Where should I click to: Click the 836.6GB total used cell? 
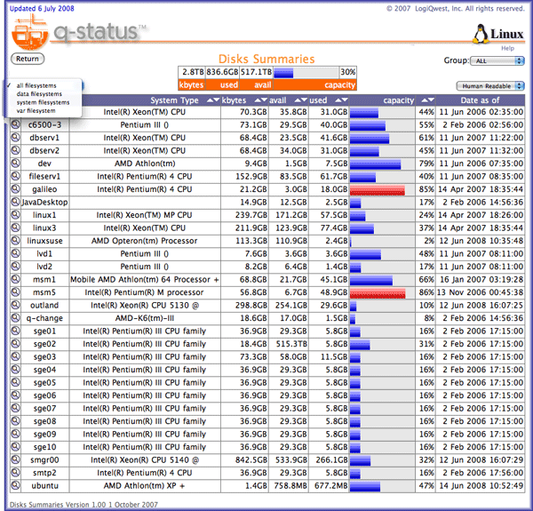click(222, 72)
